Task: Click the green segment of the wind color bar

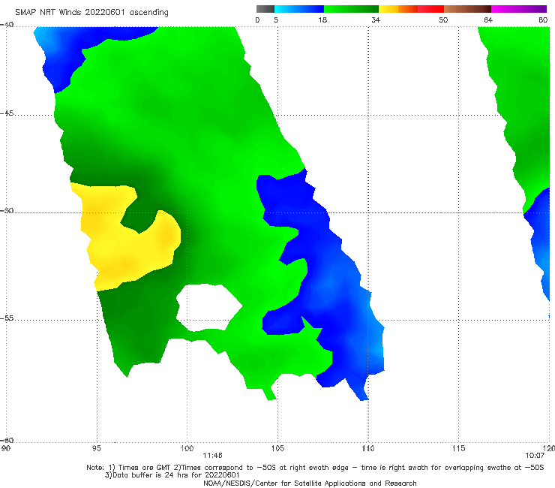Action: pos(351,9)
